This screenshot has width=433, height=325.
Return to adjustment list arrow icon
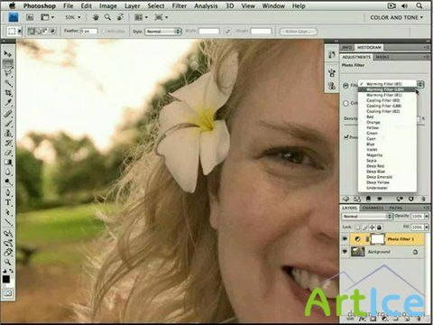tap(345, 199)
